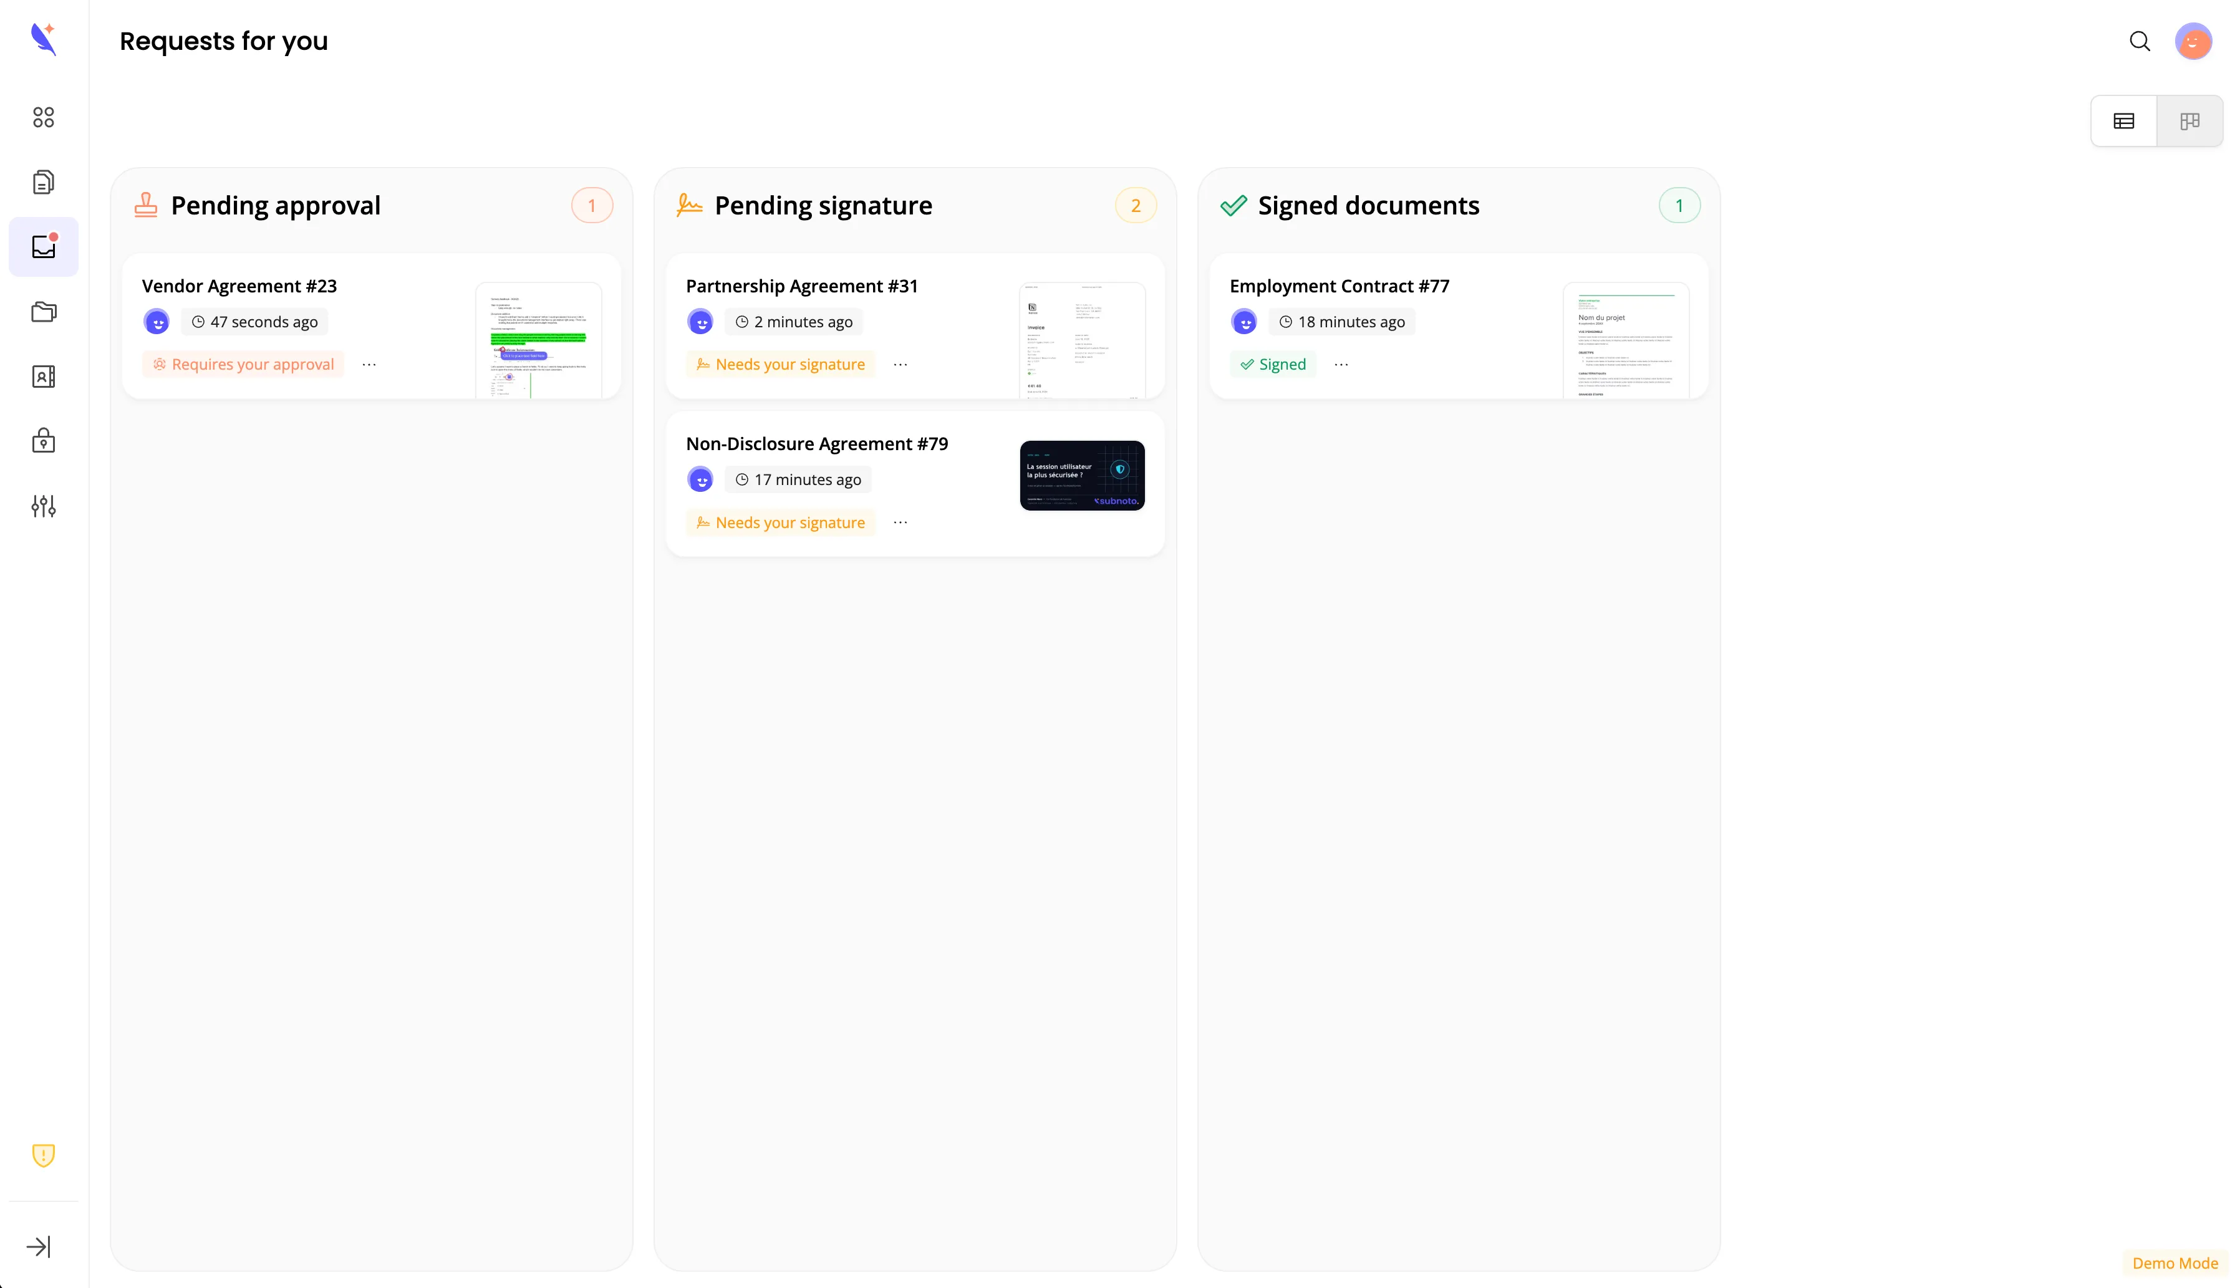Click the green Signed status tag

[1273, 365]
